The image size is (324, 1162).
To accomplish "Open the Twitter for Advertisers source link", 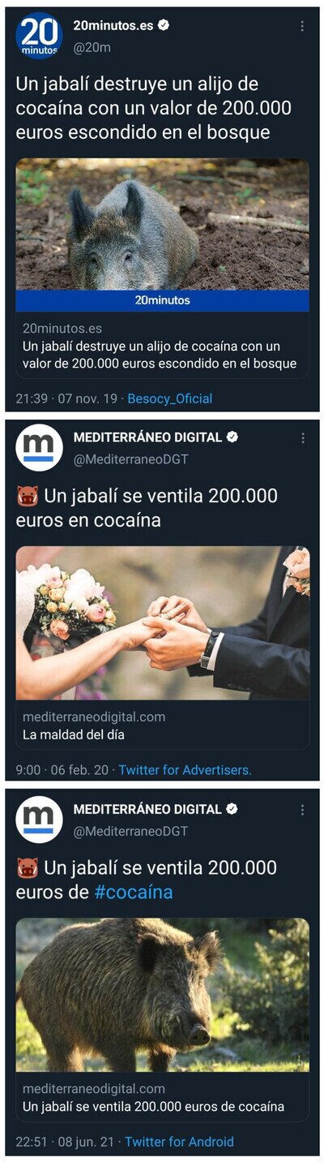I will pyautogui.click(x=185, y=770).
